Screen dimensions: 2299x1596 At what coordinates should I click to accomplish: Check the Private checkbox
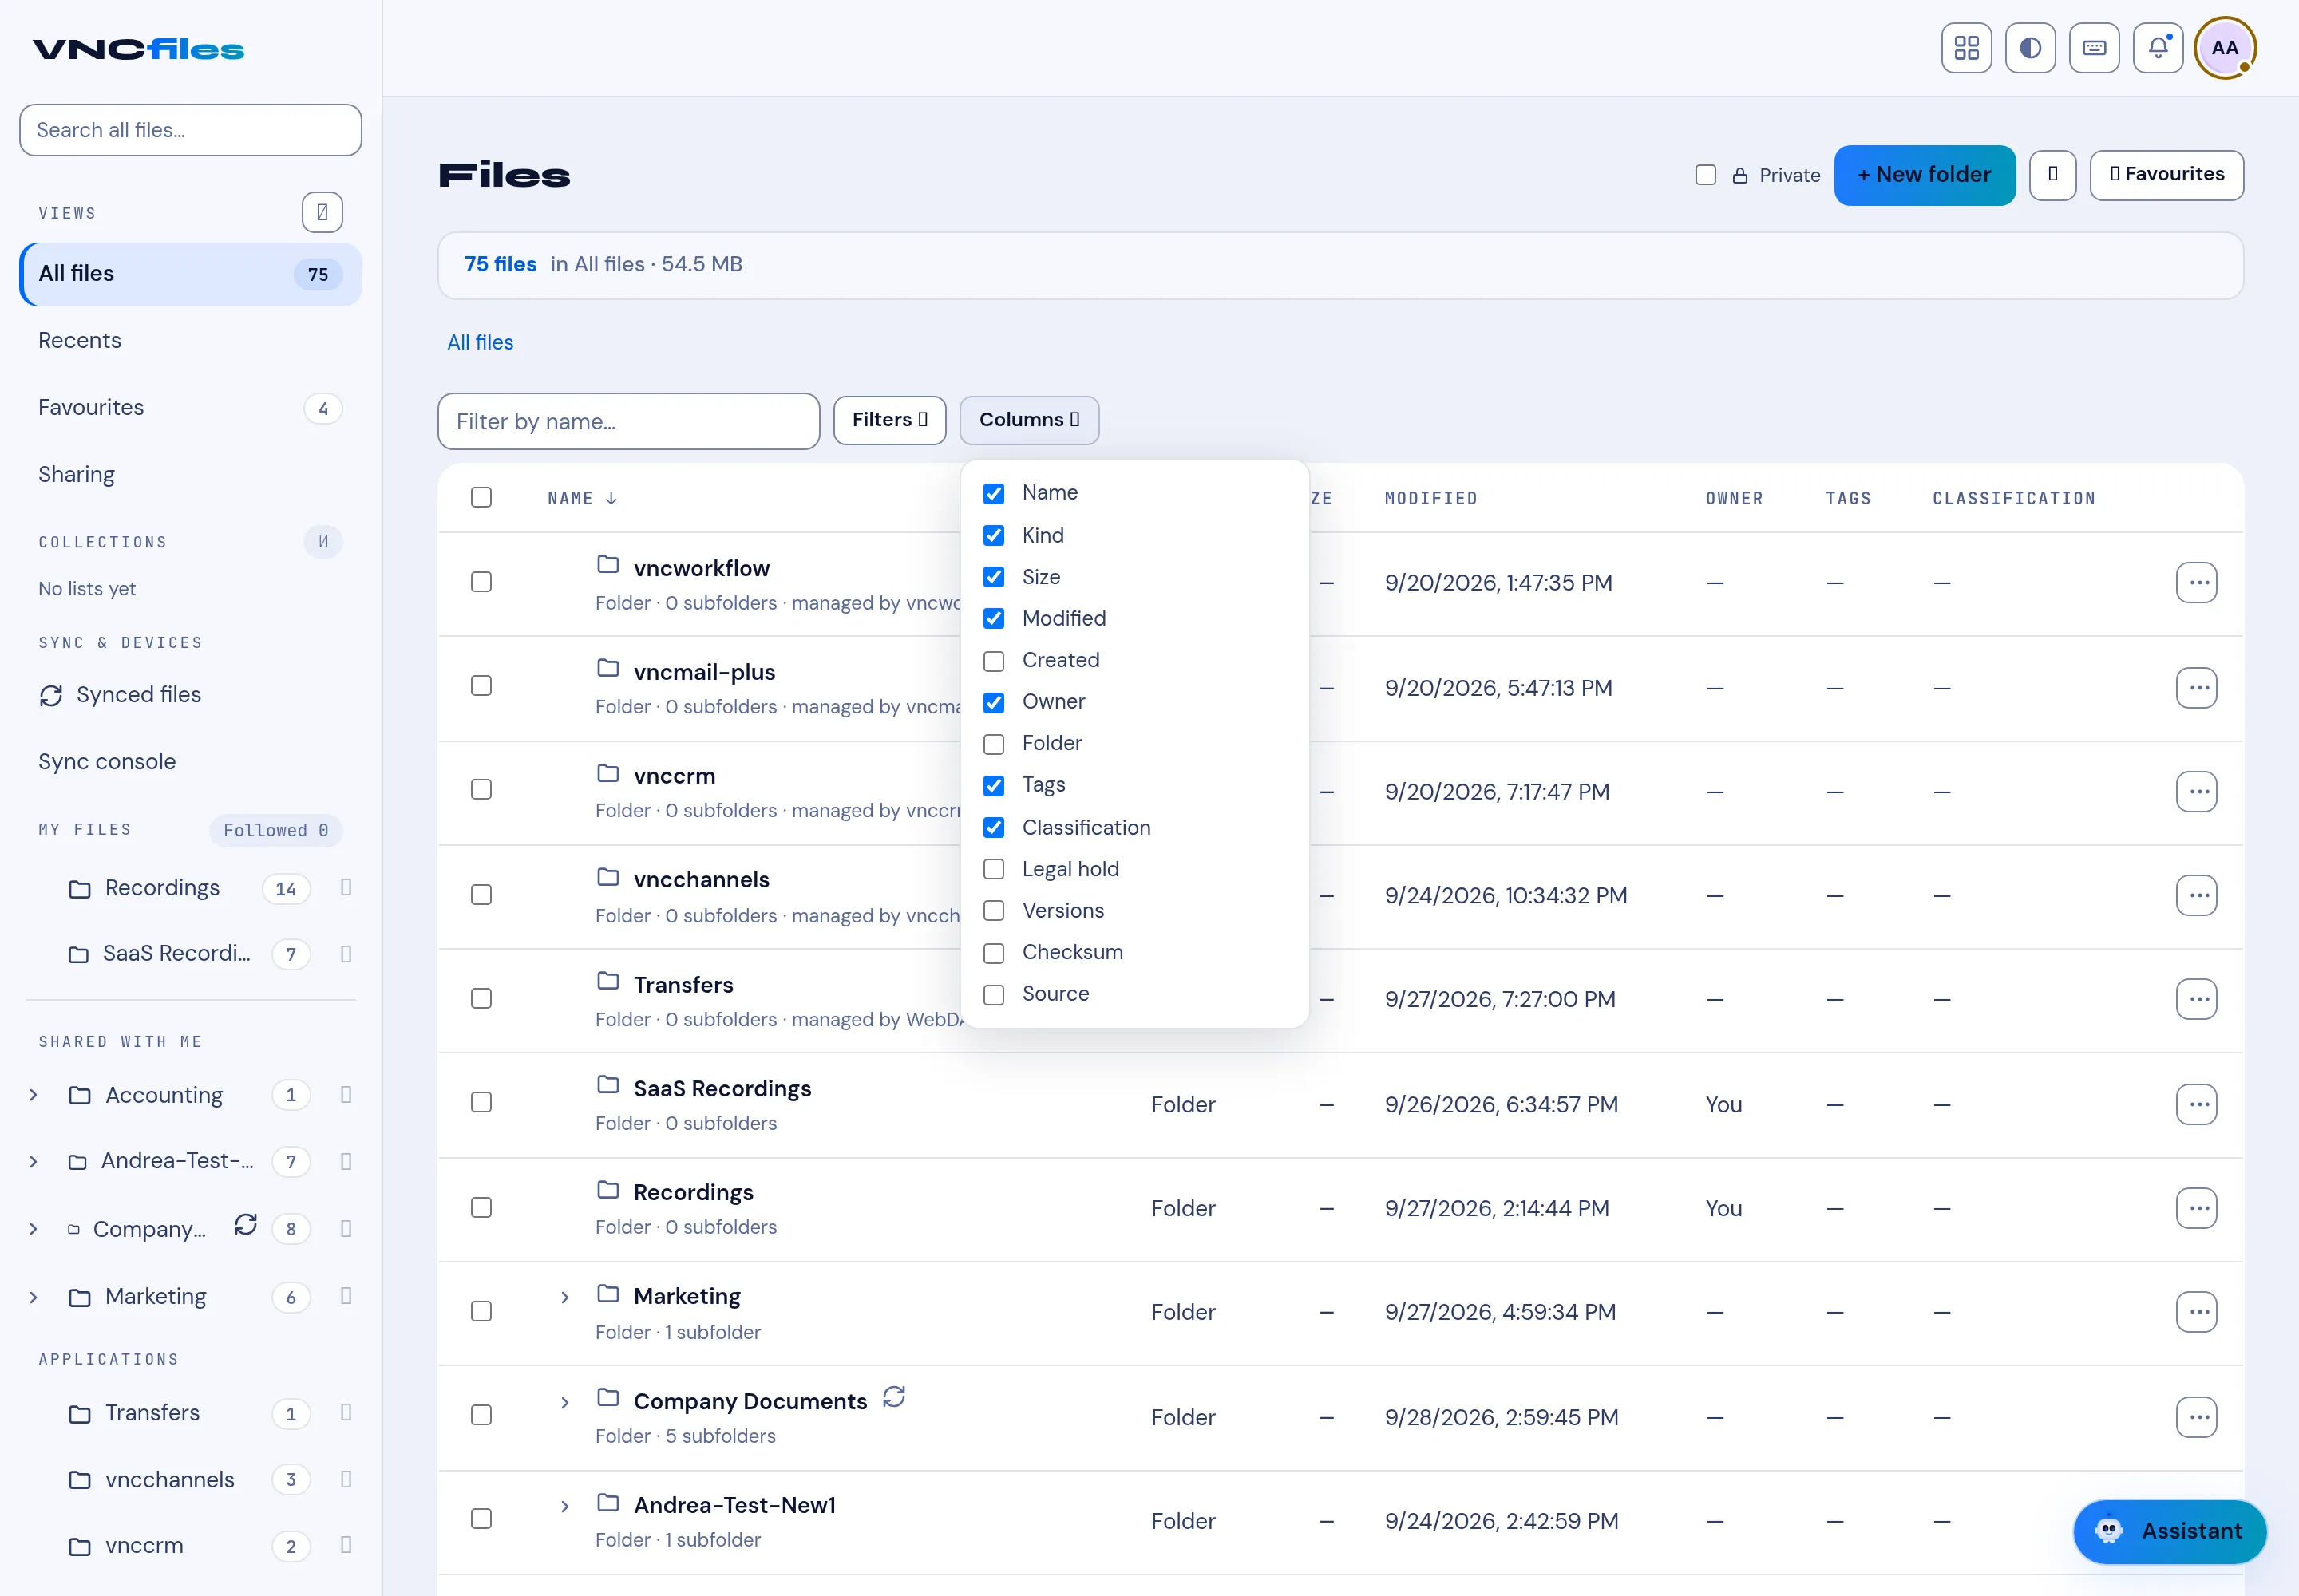(1706, 175)
